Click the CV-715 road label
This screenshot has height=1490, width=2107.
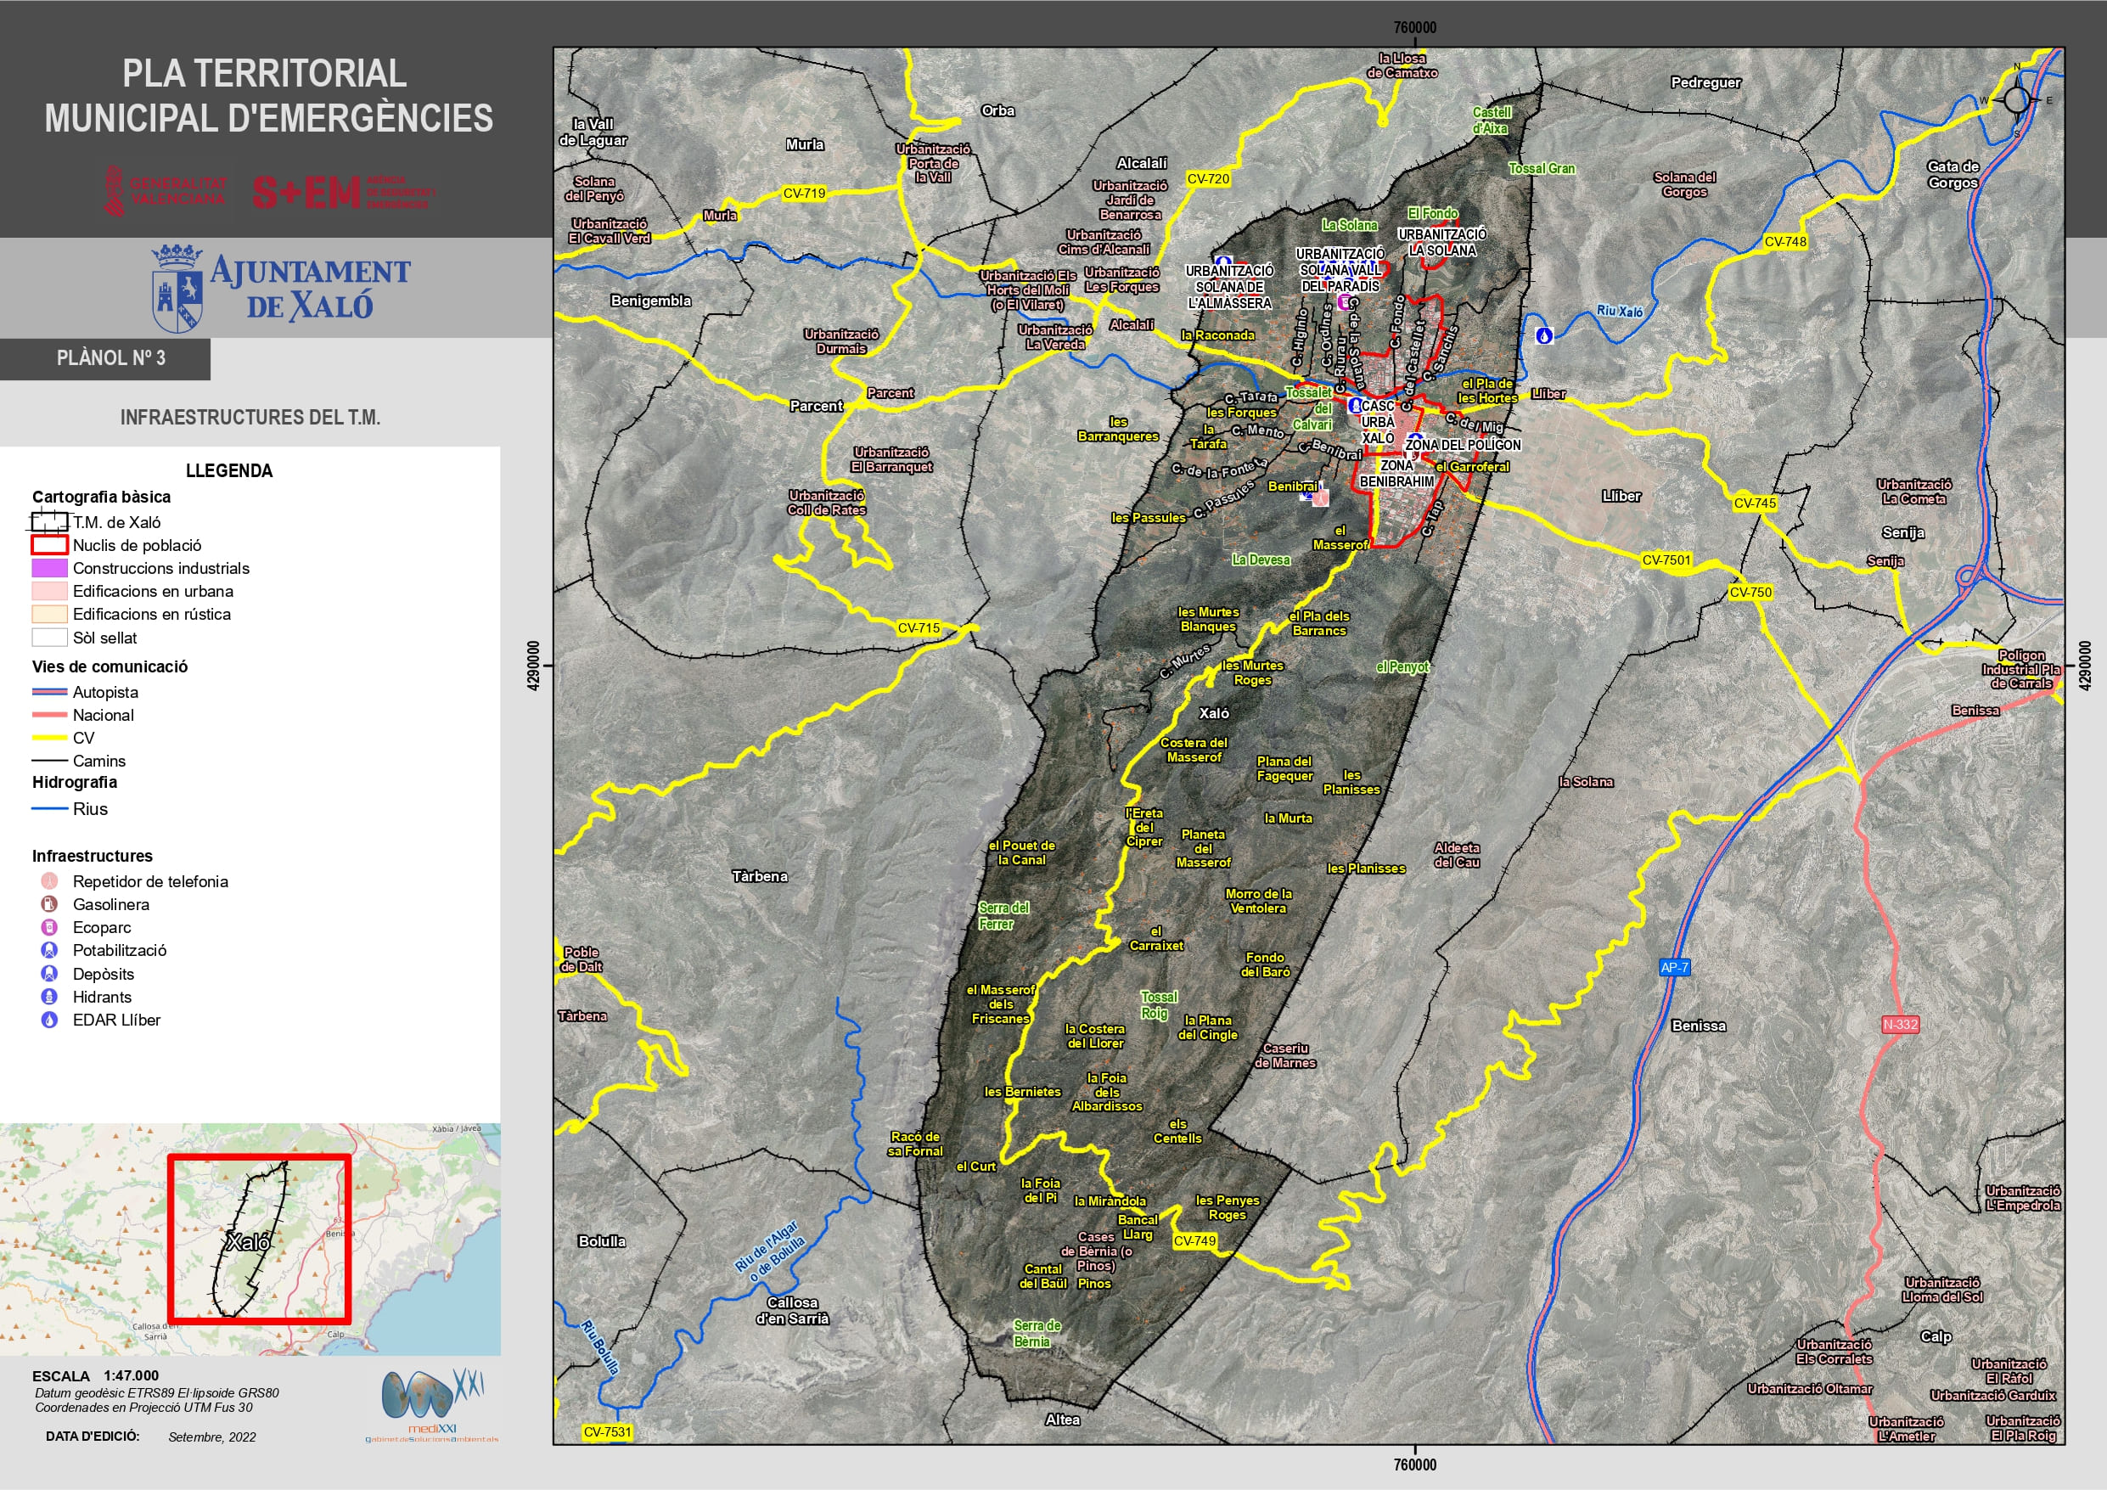point(919,628)
